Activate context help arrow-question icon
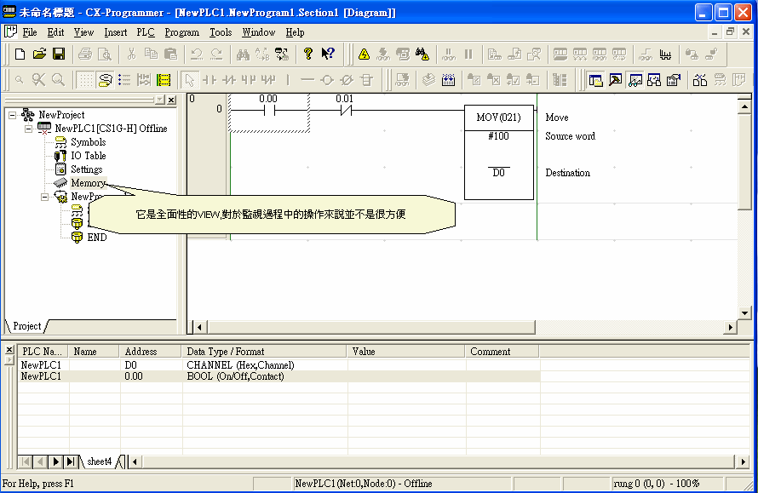 (328, 54)
